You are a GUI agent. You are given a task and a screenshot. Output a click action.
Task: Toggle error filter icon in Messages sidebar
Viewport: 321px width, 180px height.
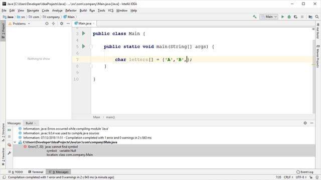click(x=10, y=144)
